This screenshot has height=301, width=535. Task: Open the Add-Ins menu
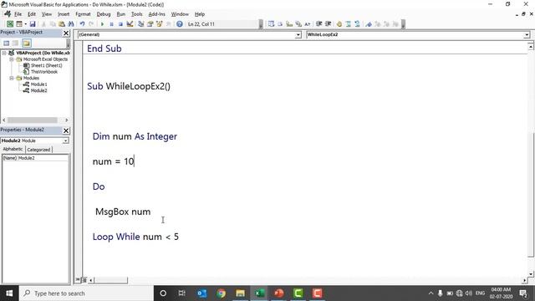(x=156, y=14)
